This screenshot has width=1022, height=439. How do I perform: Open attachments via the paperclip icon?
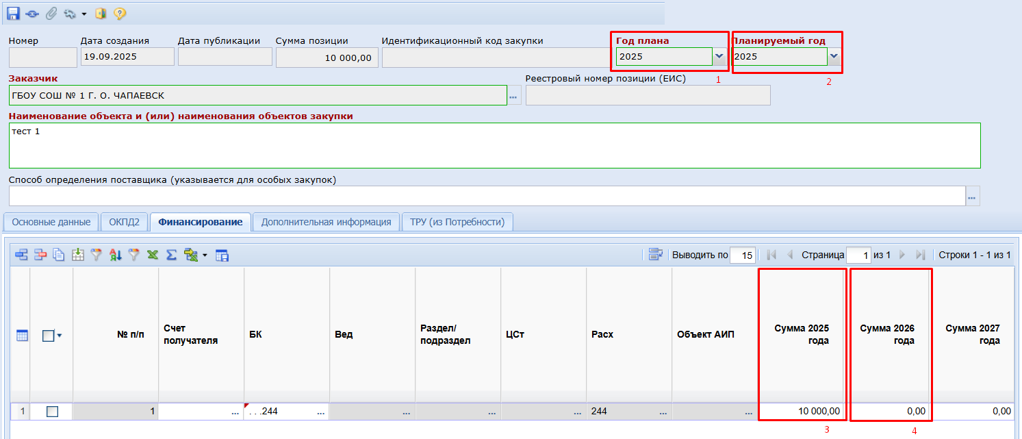[51, 13]
